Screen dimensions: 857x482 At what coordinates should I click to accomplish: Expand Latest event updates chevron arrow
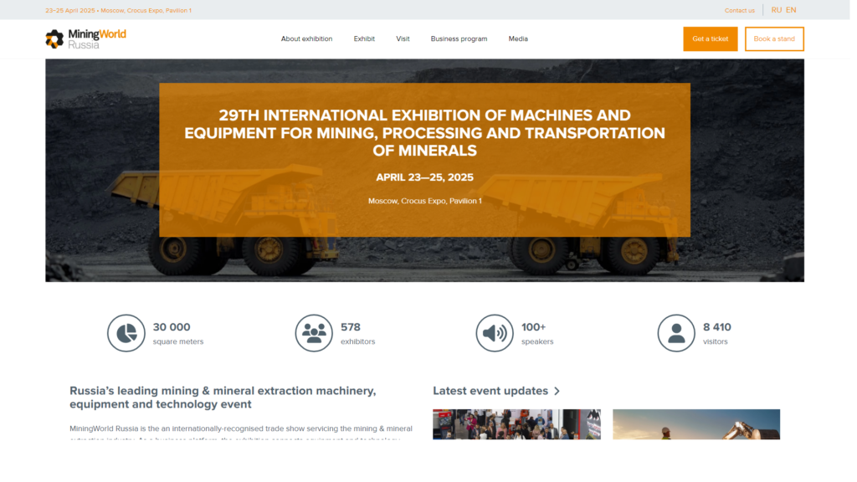coord(557,392)
